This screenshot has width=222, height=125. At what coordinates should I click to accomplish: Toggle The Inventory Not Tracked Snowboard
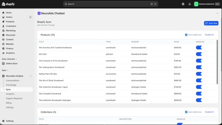click(199, 47)
